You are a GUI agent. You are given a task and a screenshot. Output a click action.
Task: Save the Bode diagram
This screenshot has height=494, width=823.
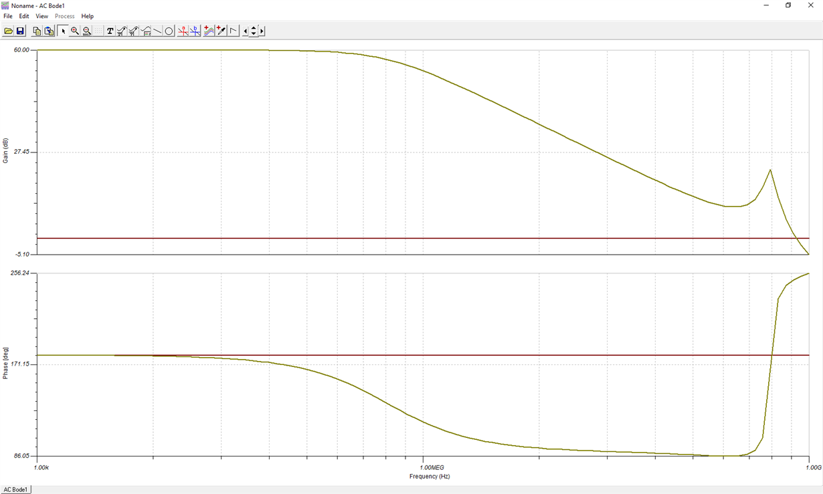point(20,31)
